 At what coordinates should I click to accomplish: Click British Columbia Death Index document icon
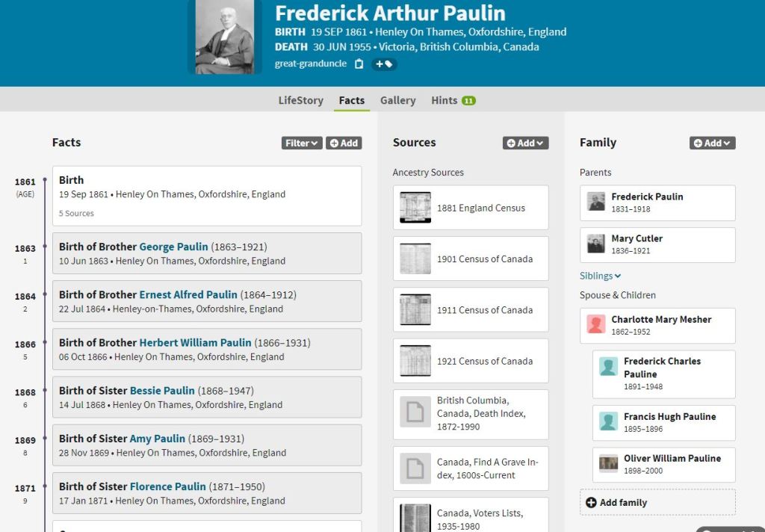click(x=415, y=412)
